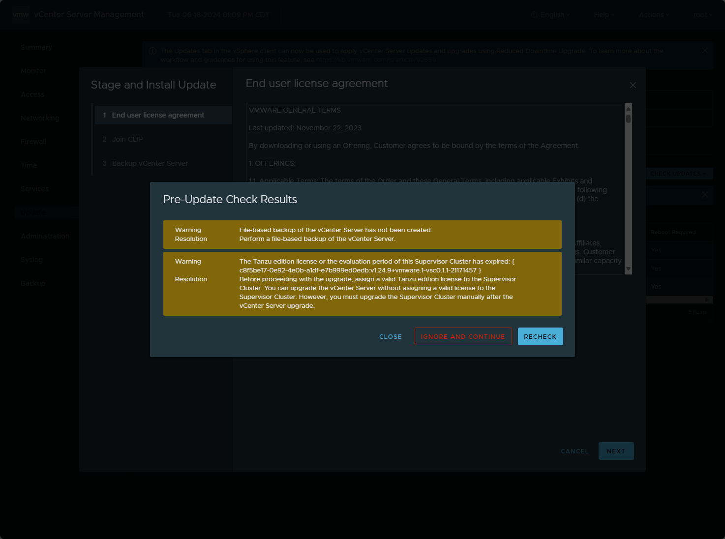Click the Tanzu license resolution text

tap(378, 292)
